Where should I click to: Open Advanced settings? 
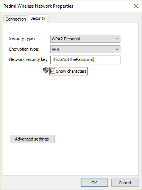[x=32, y=139]
